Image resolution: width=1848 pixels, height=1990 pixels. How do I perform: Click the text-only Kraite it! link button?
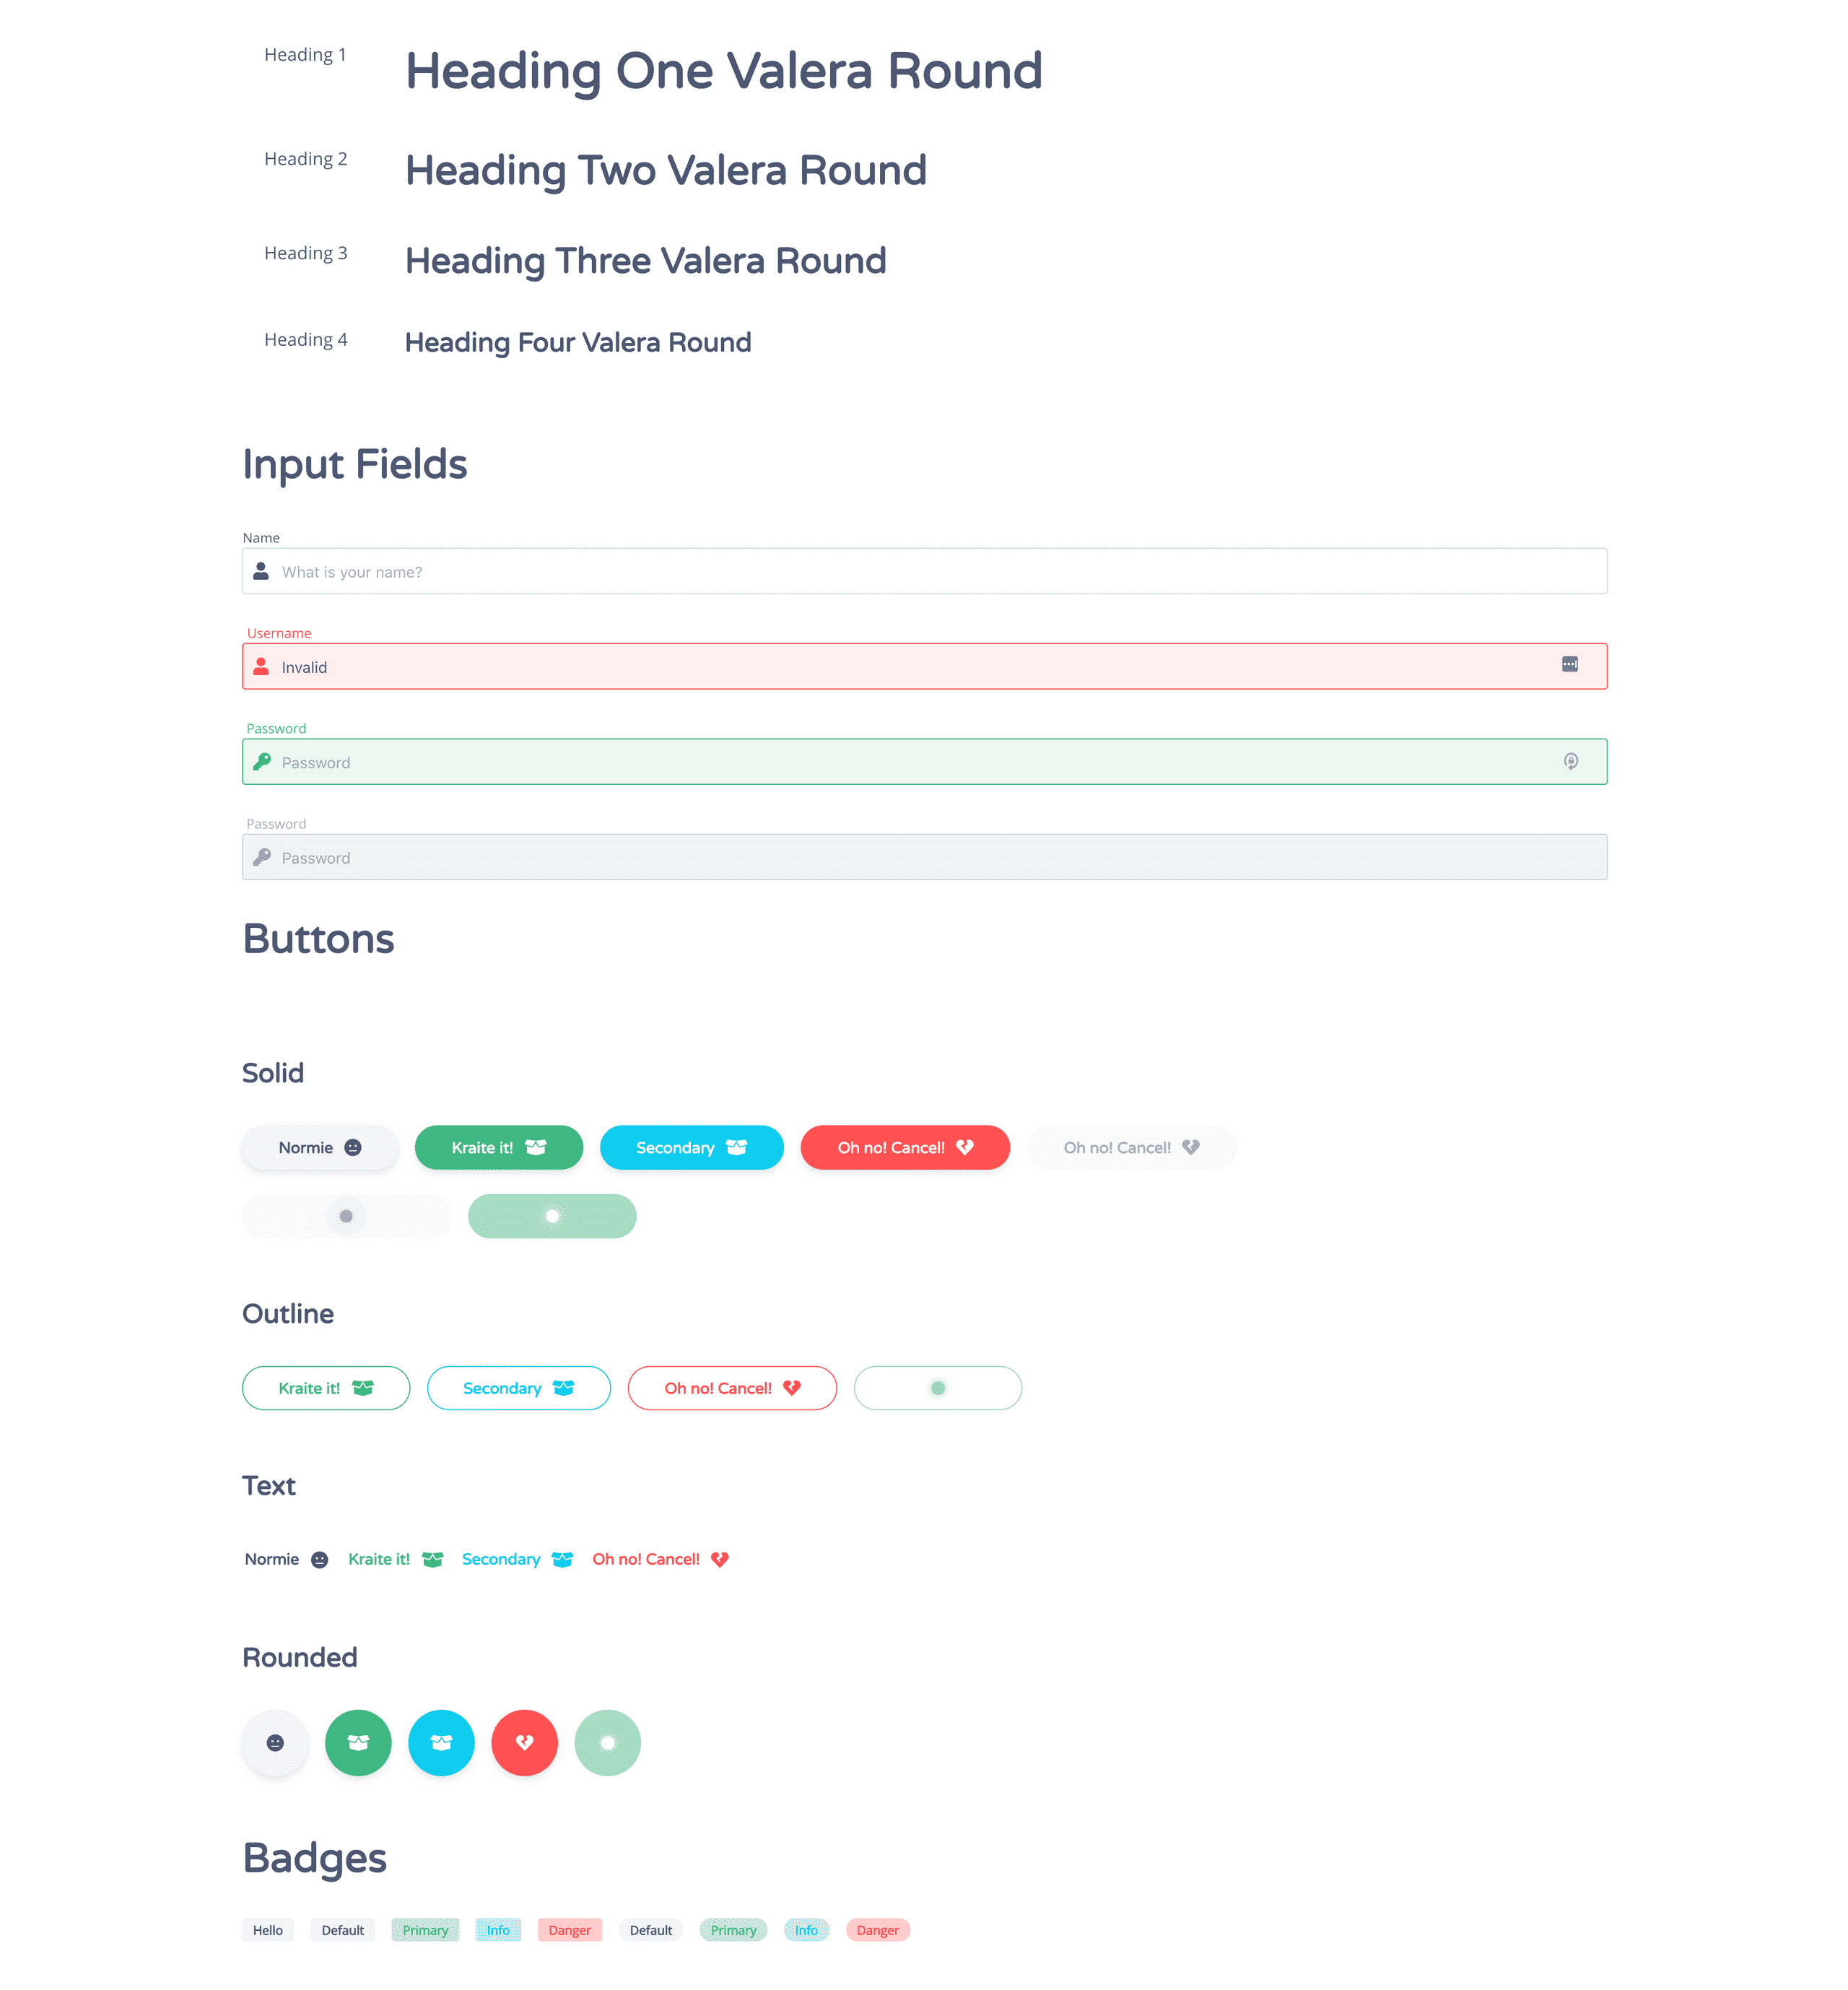tap(394, 1558)
